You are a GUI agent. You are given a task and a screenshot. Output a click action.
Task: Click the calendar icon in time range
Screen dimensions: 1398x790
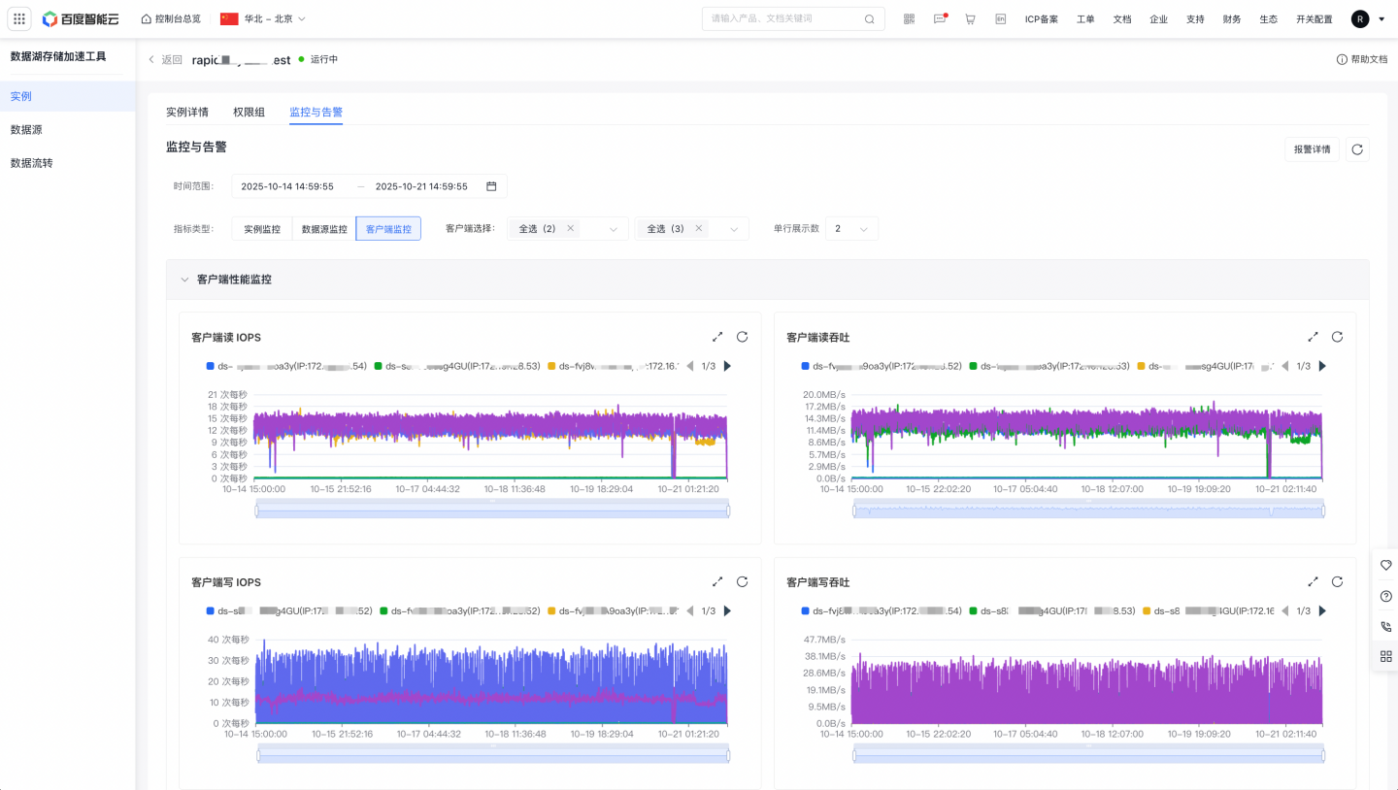pos(491,186)
